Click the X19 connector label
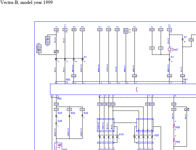The image size is (196, 150). pyautogui.click(x=121, y=134)
